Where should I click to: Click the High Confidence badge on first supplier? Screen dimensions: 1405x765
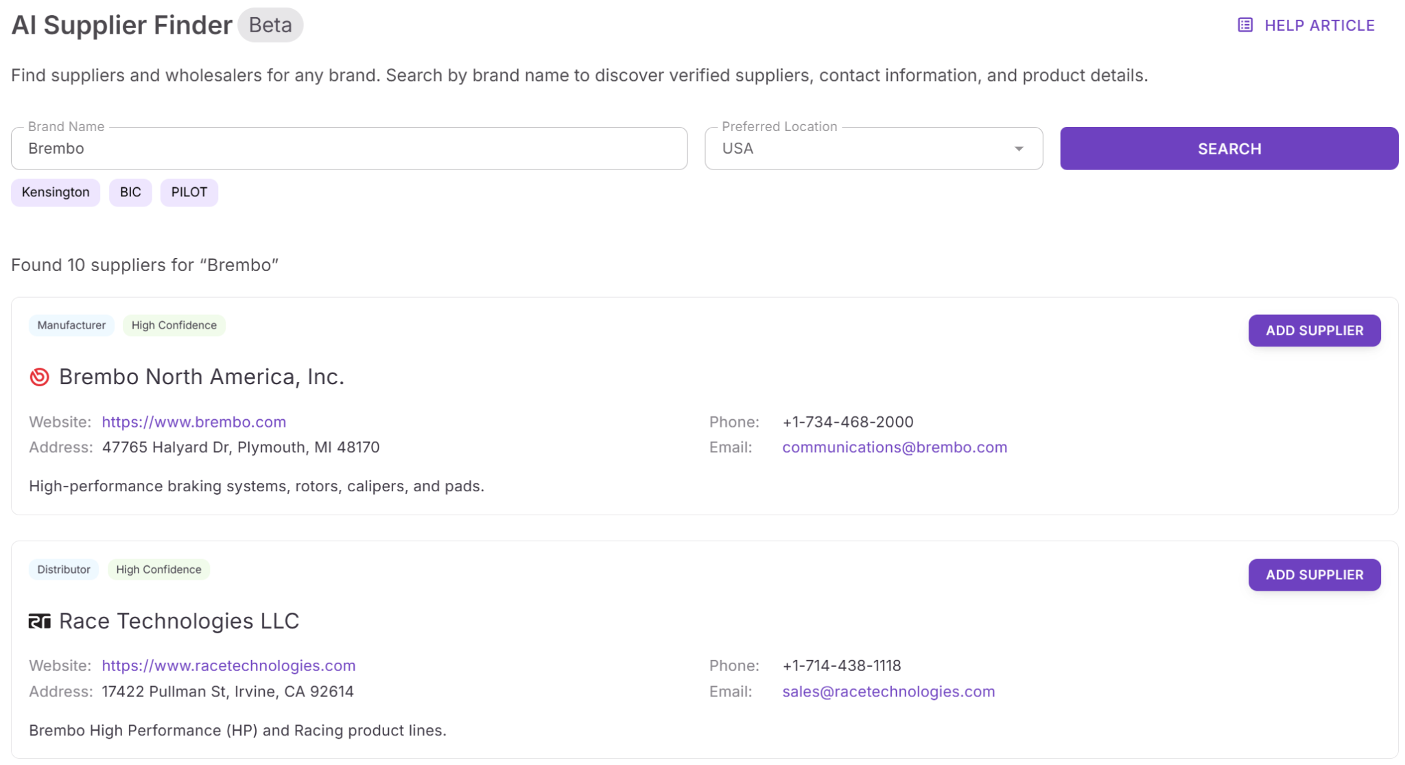pyautogui.click(x=174, y=325)
